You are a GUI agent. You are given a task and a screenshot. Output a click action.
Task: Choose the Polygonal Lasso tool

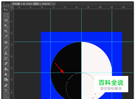(6, 20)
